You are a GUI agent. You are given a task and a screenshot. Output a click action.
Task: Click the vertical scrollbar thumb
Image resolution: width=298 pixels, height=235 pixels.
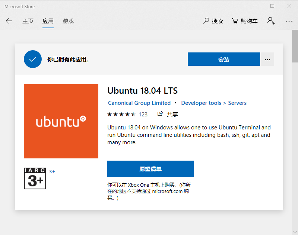click(295, 46)
